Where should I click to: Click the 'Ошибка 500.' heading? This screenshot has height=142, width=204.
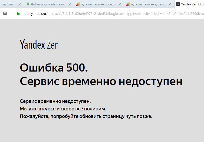tap(54, 67)
